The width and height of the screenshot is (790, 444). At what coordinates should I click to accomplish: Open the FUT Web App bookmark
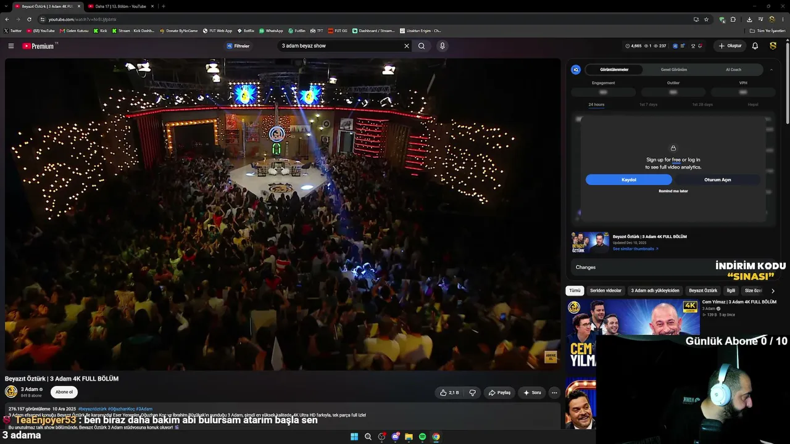point(218,31)
